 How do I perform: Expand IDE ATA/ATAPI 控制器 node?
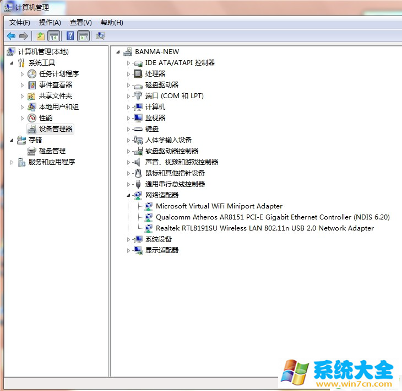[x=128, y=63]
